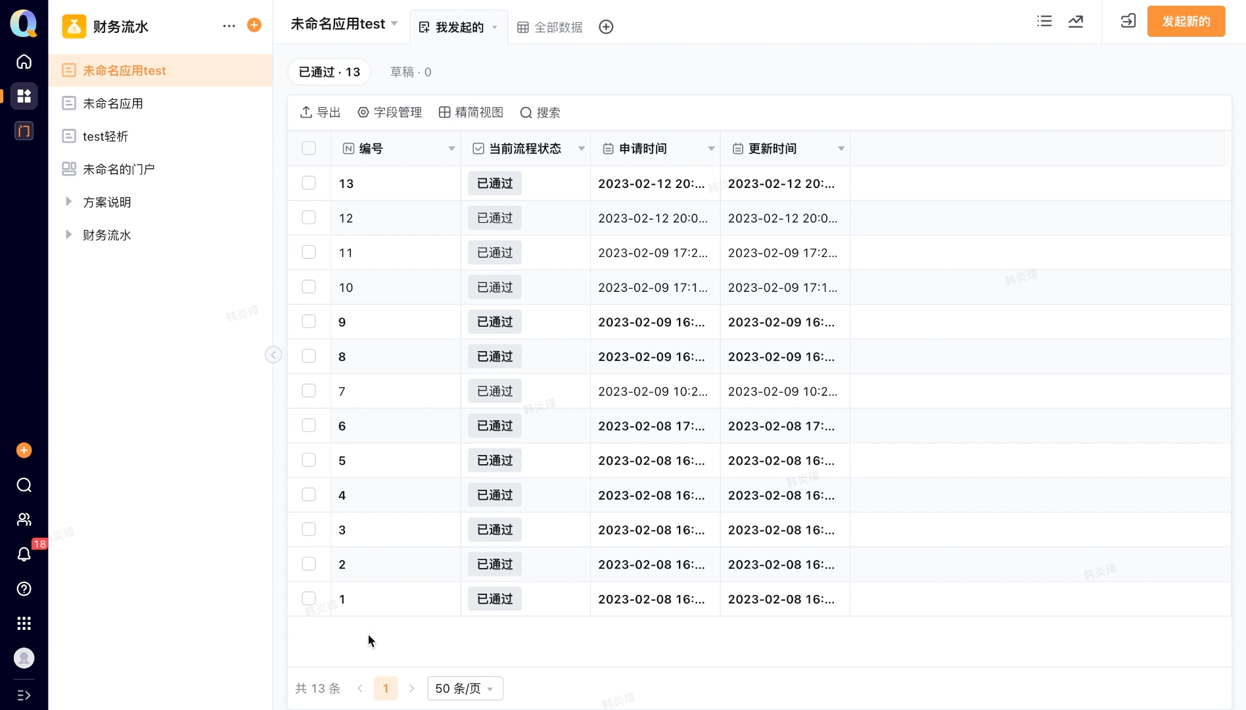The height and width of the screenshot is (710, 1246).
Task: Switch to 精简视图 compact view
Action: coord(471,112)
